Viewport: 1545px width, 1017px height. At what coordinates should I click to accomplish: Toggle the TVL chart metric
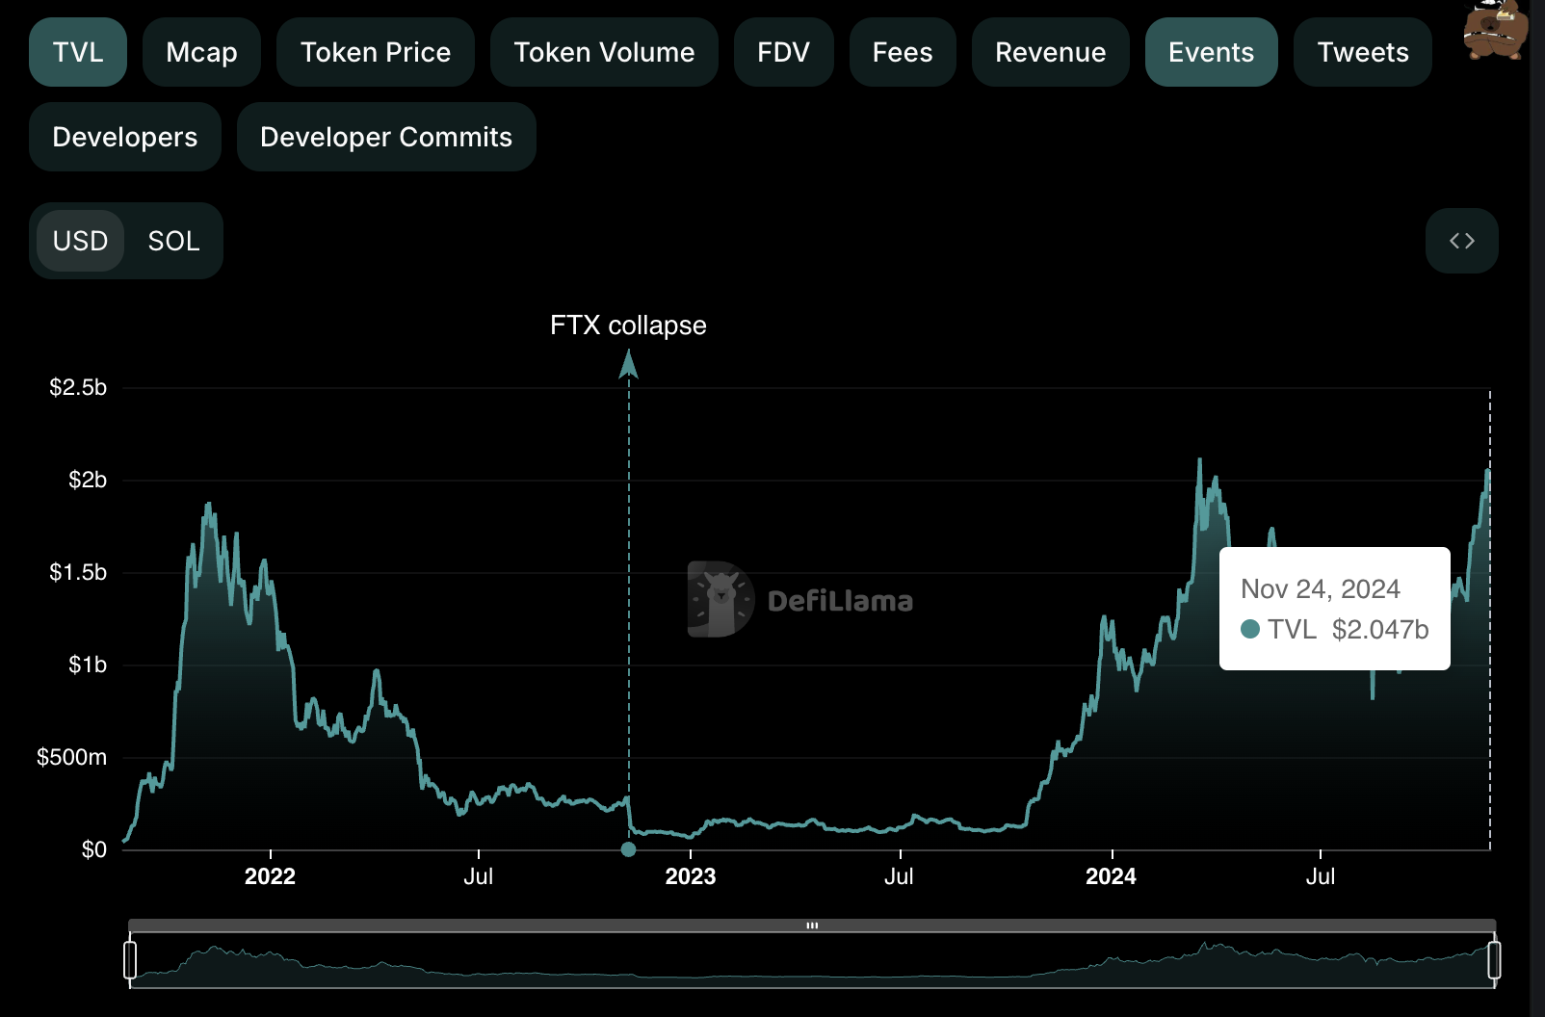click(78, 52)
